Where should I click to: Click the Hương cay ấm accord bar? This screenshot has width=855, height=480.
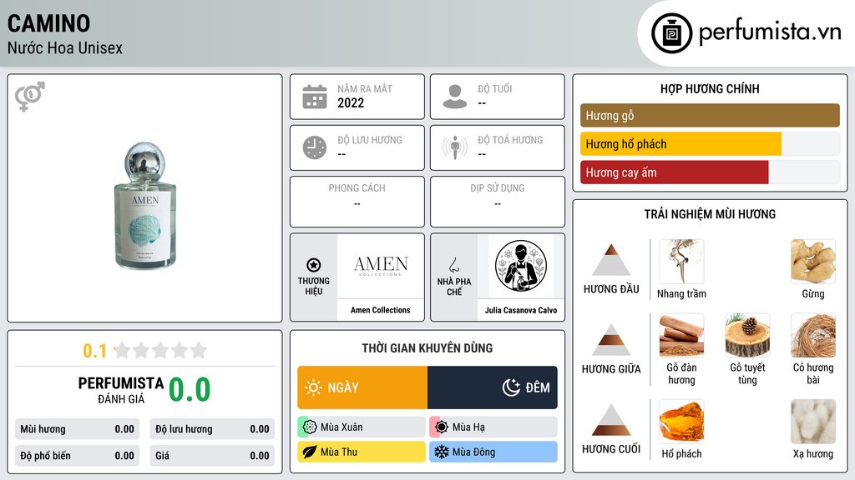(x=675, y=172)
